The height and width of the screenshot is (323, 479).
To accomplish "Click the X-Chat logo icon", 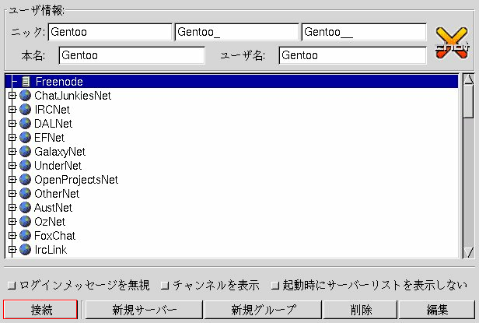I will tap(452, 43).
